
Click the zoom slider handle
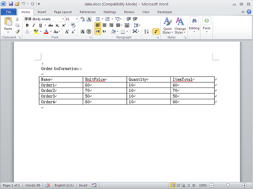[228, 185]
